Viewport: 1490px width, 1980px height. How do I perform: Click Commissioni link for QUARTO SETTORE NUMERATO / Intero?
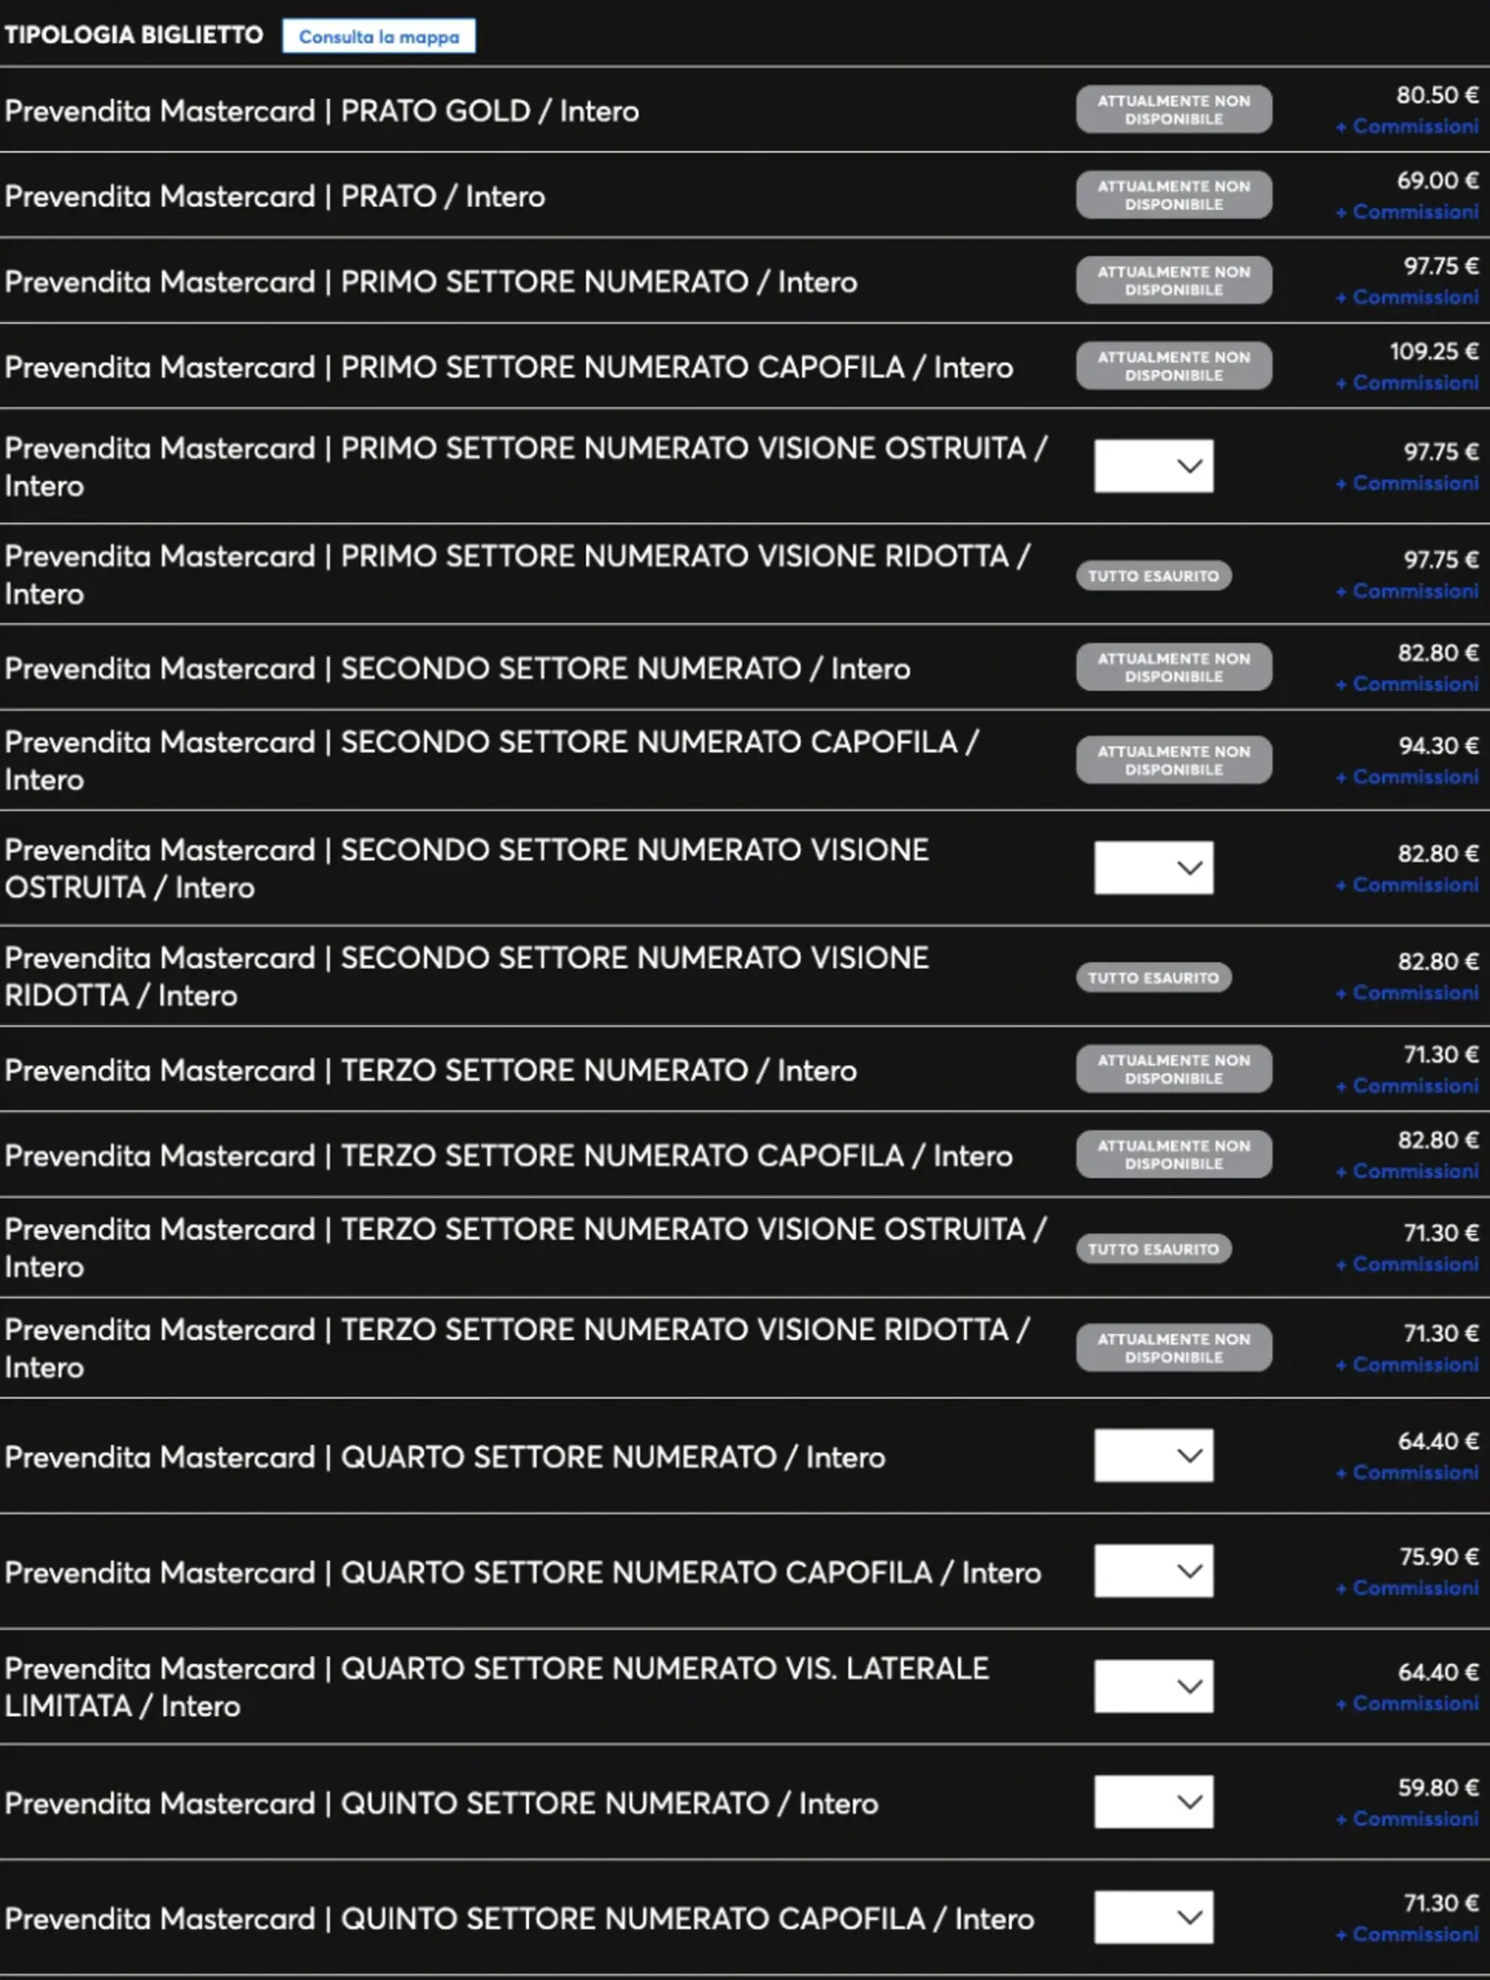[x=1407, y=1473]
